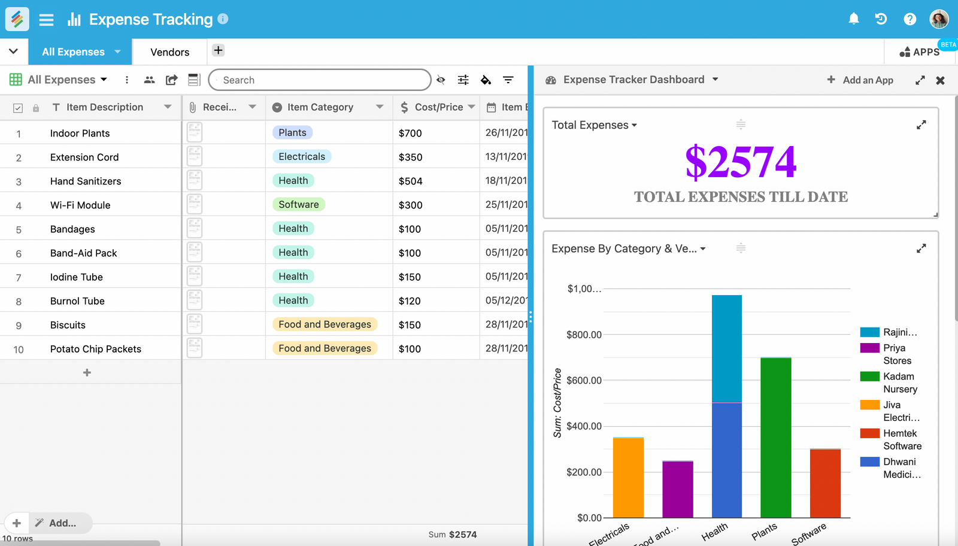Select the checkbox in the header row

pyautogui.click(x=18, y=107)
